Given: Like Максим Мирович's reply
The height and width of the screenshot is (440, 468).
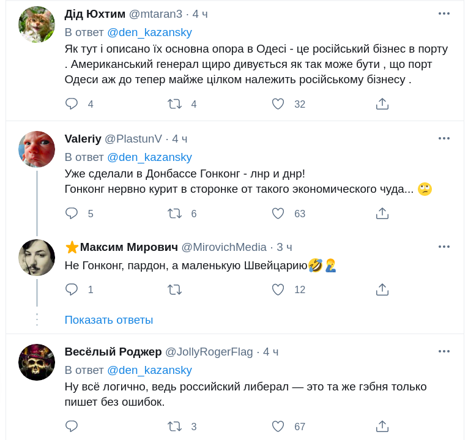Looking at the screenshot, I should pyautogui.click(x=278, y=289).
